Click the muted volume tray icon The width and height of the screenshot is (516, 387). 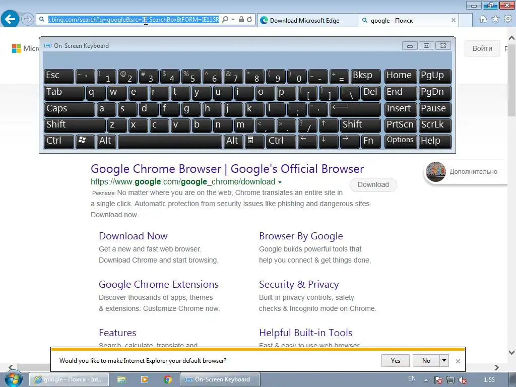tap(463, 380)
